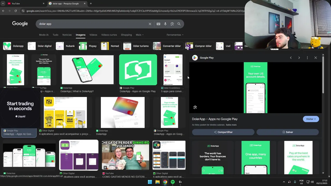Open the tab search dropdown arrow
Viewport: 331px width, 186px height.
[x=3, y=3]
